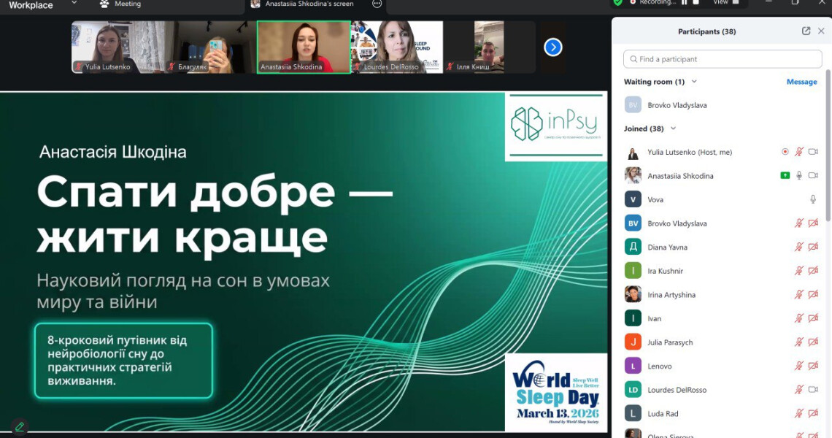Click the recording indicator beside Yulia Lutsenko
Screen dimensions: 832x438
point(785,152)
